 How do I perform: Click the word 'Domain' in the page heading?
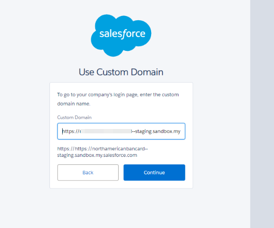147,72
